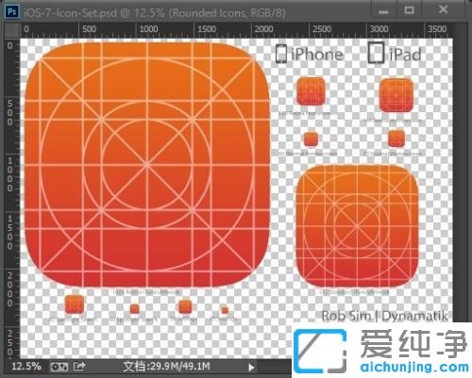Image resolution: width=472 pixels, height=378 pixels.
Task: Expand the status bar arrow menu
Action: [x=251, y=367]
